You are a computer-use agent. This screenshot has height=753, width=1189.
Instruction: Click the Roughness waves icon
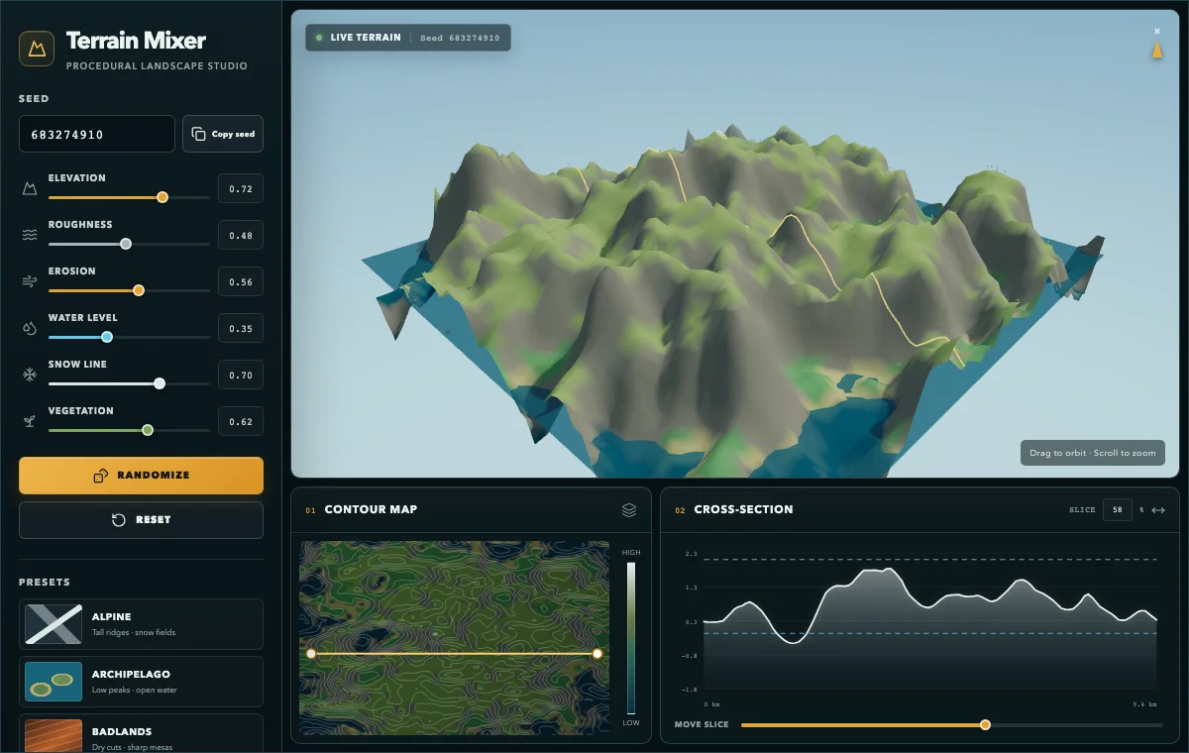click(30, 235)
